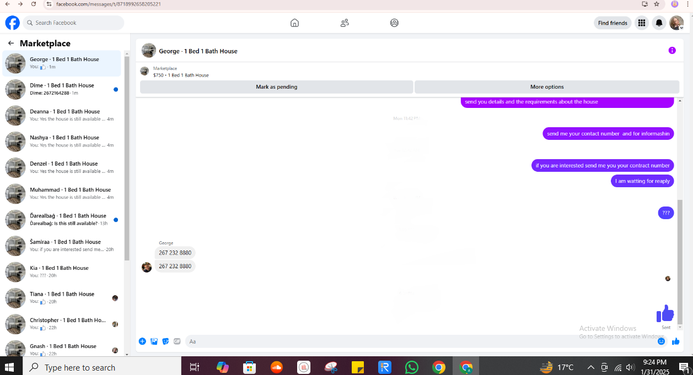Open the Groups icon in top navigation

tap(394, 23)
